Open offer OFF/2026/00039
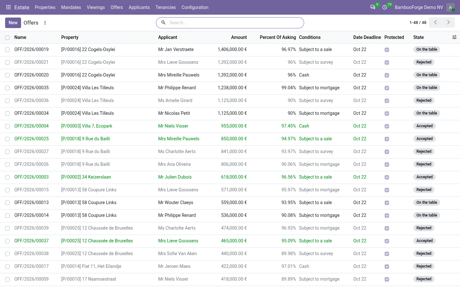This screenshot has width=460, height=287. (x=32, y=228)
